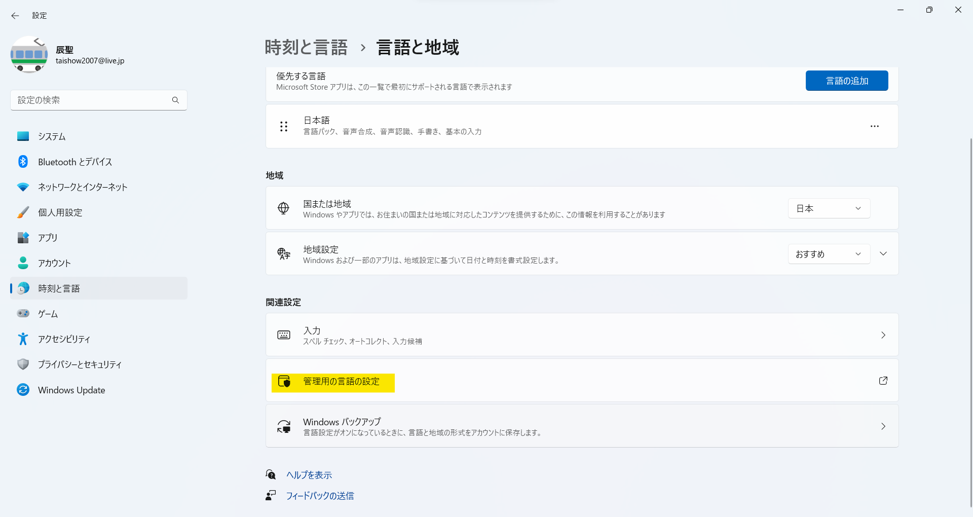Click the 日本語 language row label
The image size is (973, 517).
point(316,120)
